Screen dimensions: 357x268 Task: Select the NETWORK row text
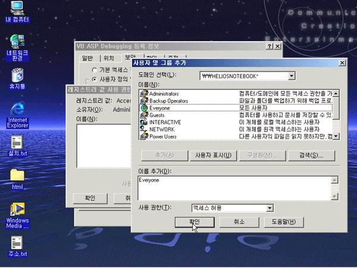[x=162, y=129]
